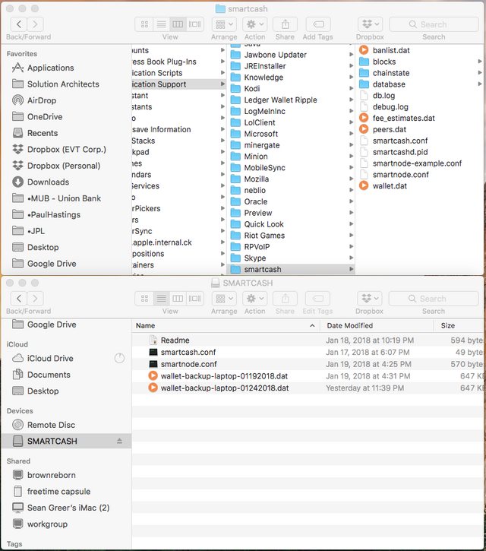Select smartnode-example.conf file
Image resolution: width=486 pixels, height=551 pixels.
(x=417, y=163)
